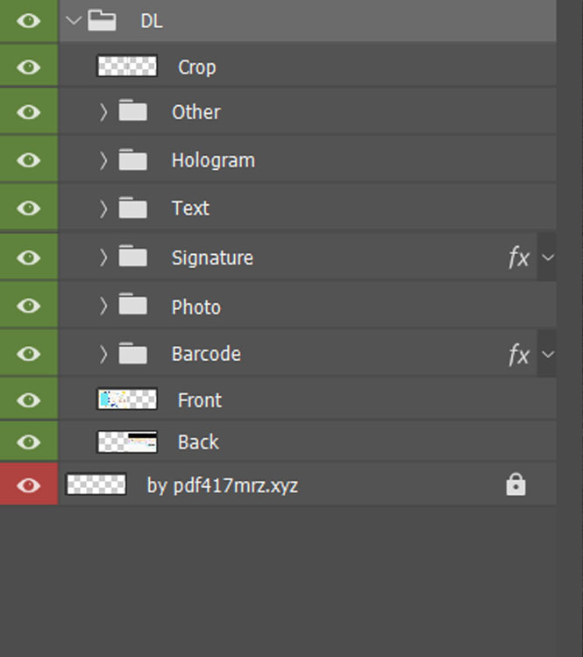Expand the Hologram layer group
The width and height of the screenshot is (583, 657).
pos(103,160)
